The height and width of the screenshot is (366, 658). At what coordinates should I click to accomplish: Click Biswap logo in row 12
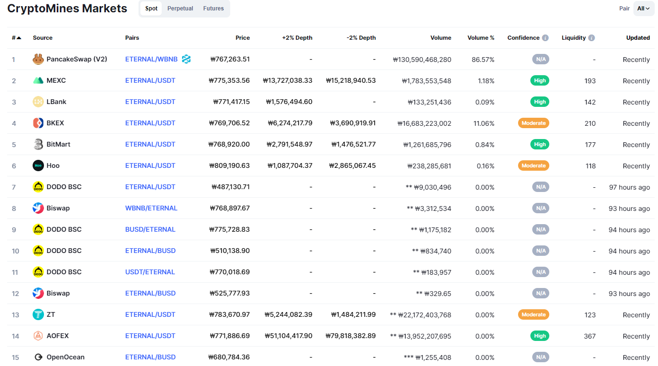[x=38, y=293]
